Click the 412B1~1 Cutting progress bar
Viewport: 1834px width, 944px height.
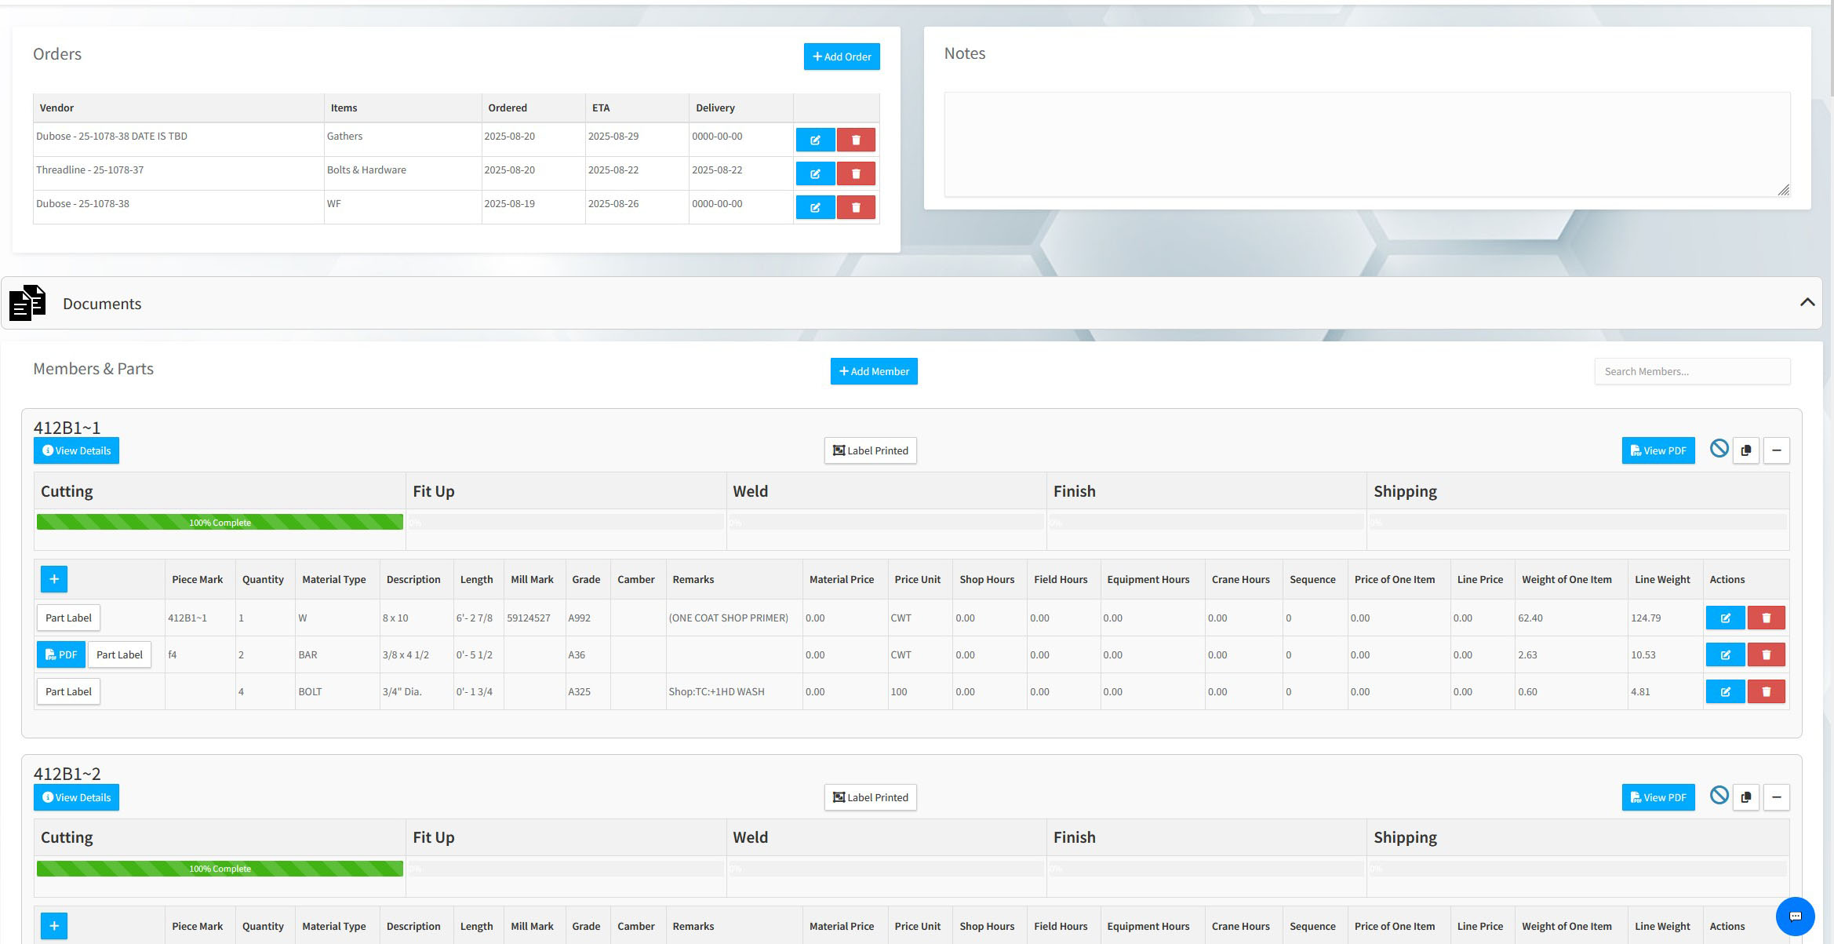tap(220, 522)
